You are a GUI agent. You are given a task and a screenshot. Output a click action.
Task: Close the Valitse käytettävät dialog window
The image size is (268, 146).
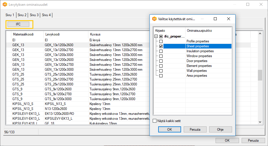[x=229, y=19]
